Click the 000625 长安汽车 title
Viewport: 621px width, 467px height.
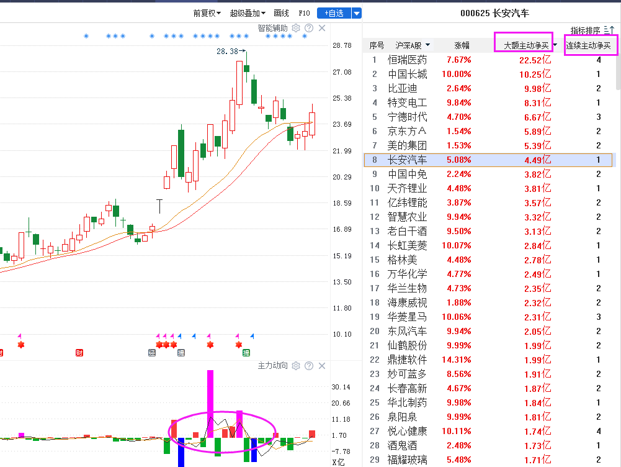494,13
